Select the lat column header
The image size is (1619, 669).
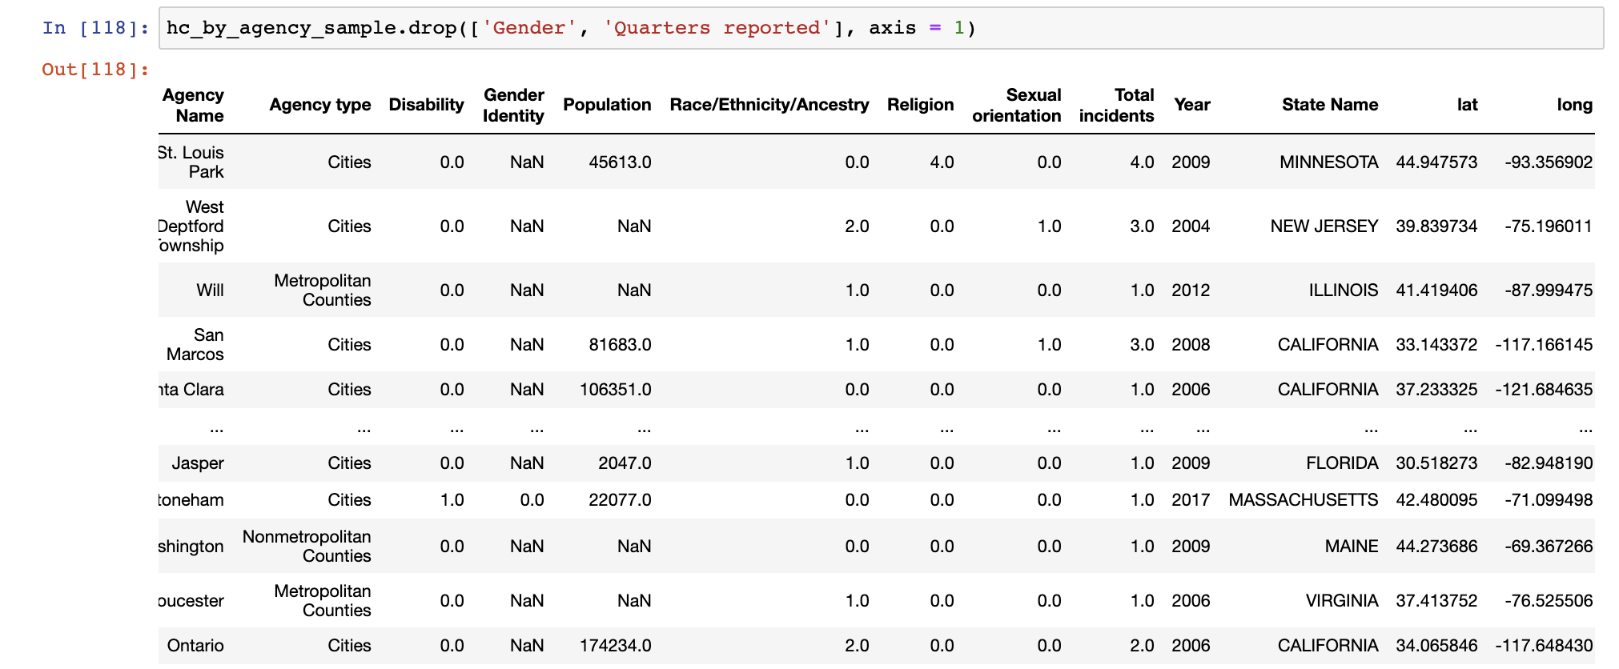pos(1468,105)
